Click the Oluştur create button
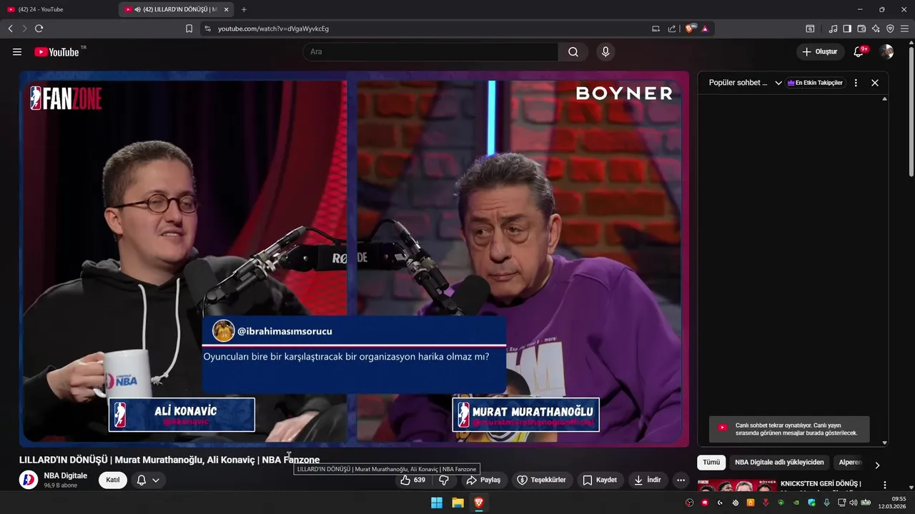Screen dimensions: 915x514 point(820,52)
